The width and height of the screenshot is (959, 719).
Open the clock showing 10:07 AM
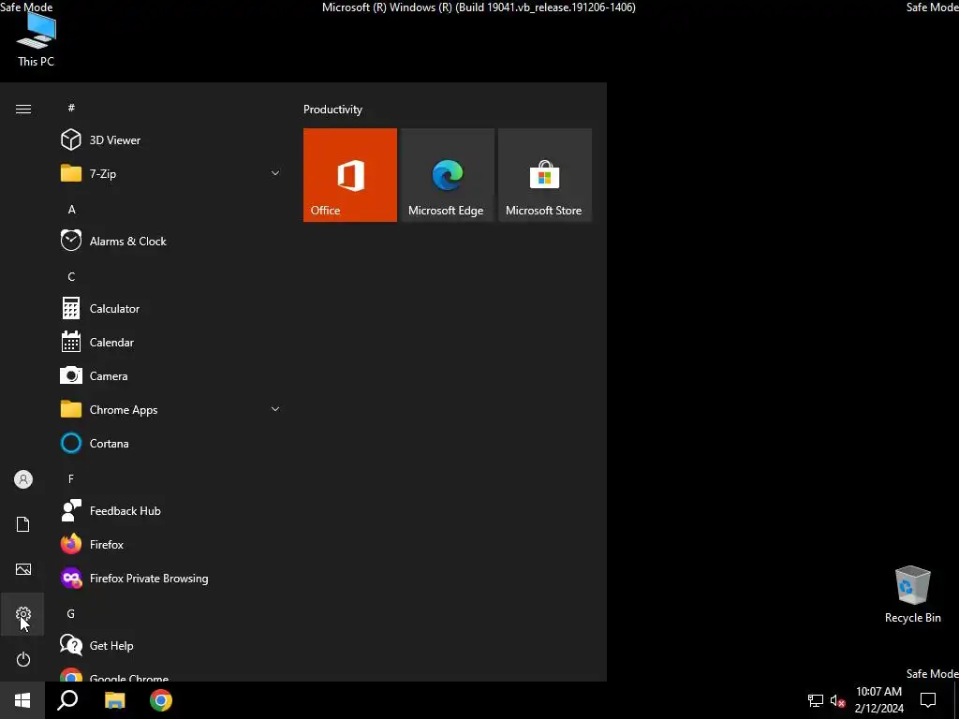878,700
